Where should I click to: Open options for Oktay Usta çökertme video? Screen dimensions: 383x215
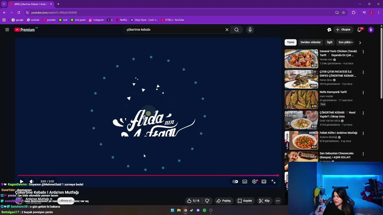363,113
